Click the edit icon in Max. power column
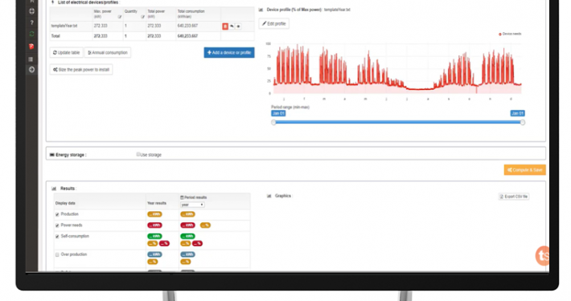This screenshot has width=571, height=301. 120,17
